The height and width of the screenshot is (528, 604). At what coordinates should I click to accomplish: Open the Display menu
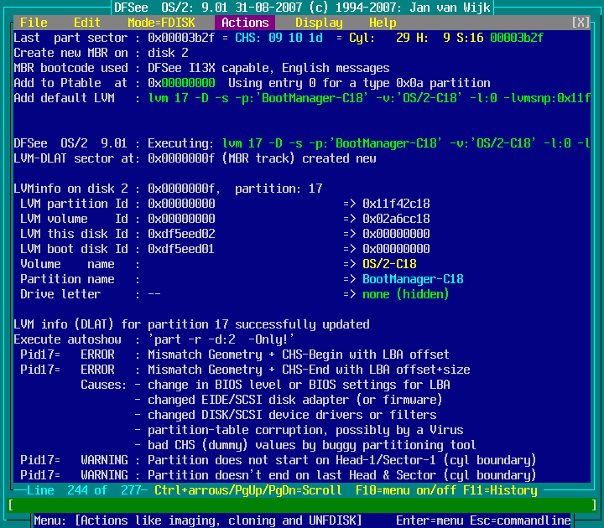click(319, 23)
